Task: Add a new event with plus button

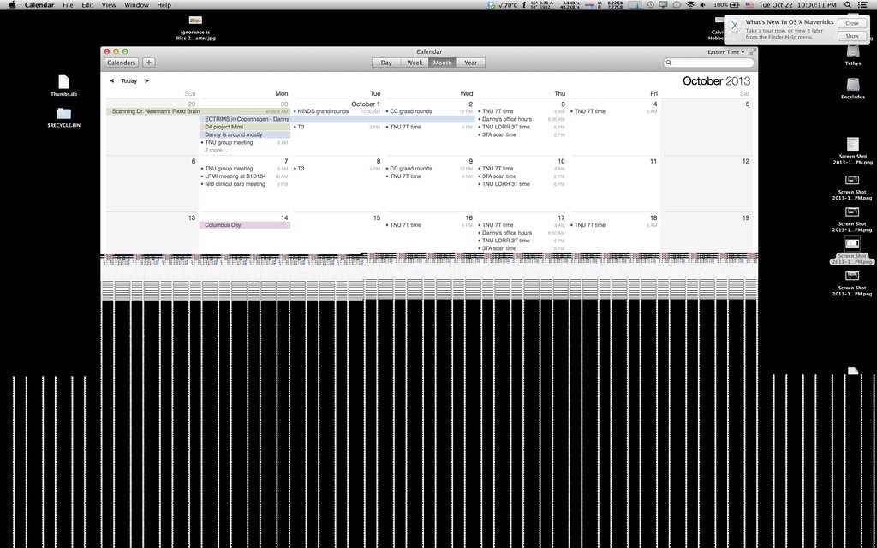Action: click(x=148, y=63)
